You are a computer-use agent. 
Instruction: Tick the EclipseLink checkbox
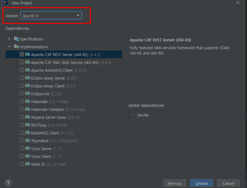22,93
